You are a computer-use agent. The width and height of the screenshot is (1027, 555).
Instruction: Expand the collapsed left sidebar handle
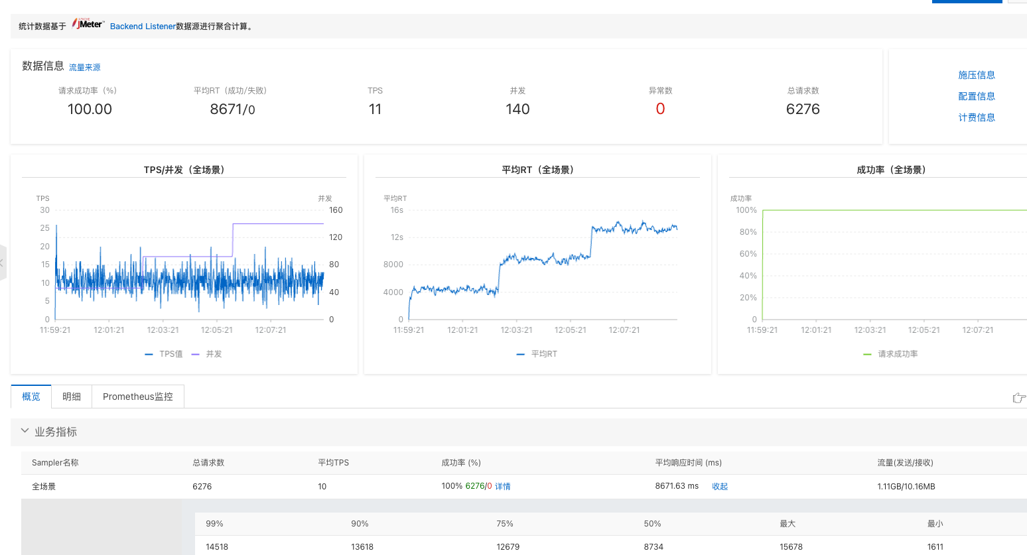click(3, 263)
